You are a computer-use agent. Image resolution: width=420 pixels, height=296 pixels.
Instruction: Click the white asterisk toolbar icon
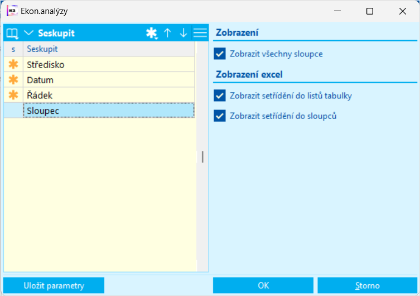click(x=151, y=33)
